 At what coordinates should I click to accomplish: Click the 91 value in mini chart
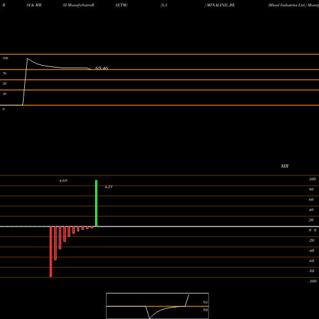(x=205, y=302)
